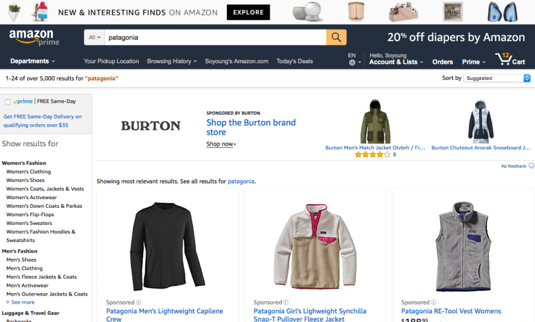This screenshot has width=535, height=322.
Task: Click the Shop now link
Action: (221, 144)
